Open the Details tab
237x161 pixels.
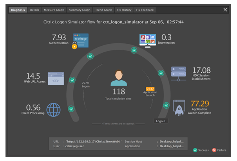click(34, 10)
